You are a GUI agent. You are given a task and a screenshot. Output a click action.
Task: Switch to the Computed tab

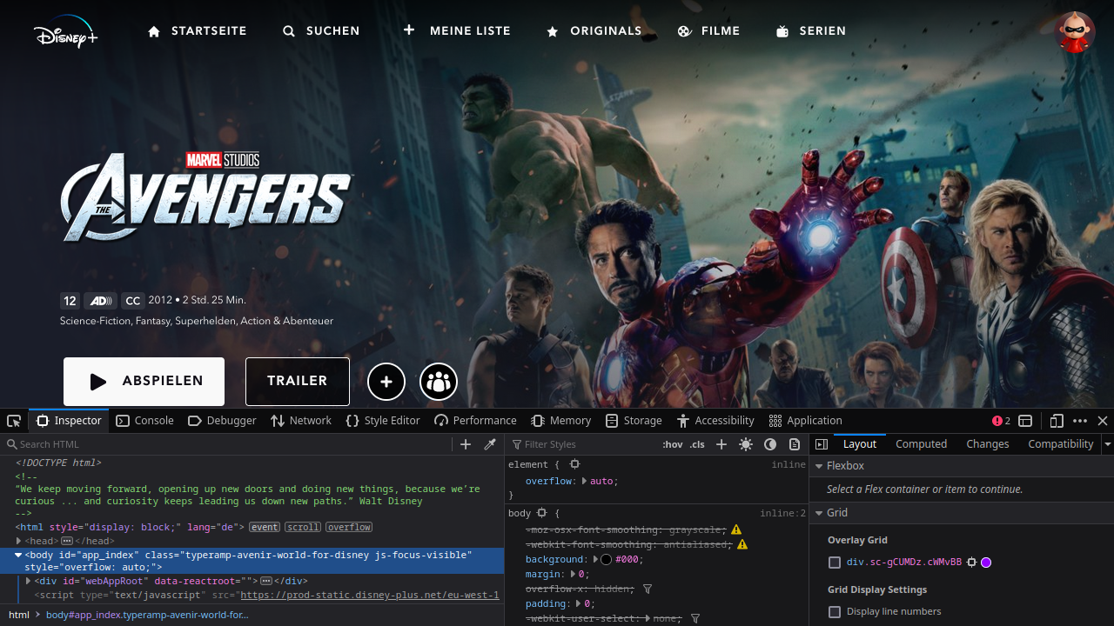[x=922, y=444]
